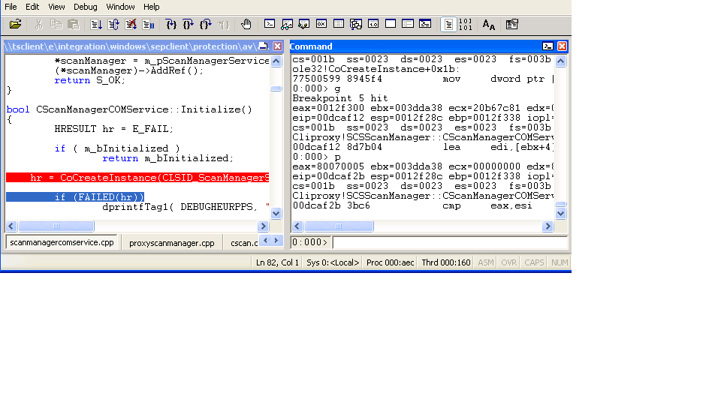Open the Disassembly window toolbar icon
This screenshot has height=405, width=721.
pos(373,24)
